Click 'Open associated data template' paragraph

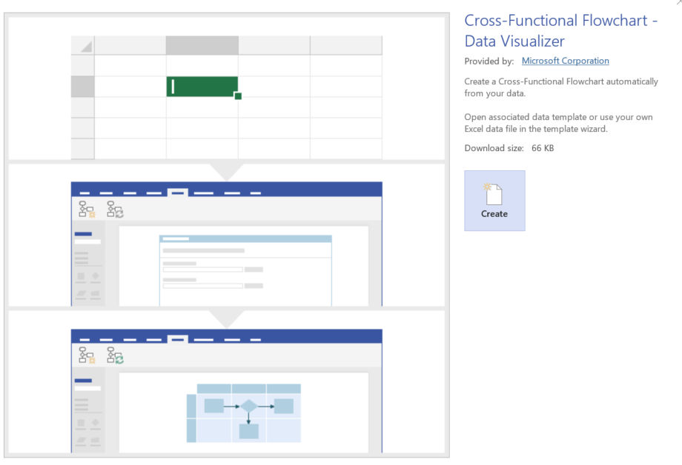coord(558,123)
